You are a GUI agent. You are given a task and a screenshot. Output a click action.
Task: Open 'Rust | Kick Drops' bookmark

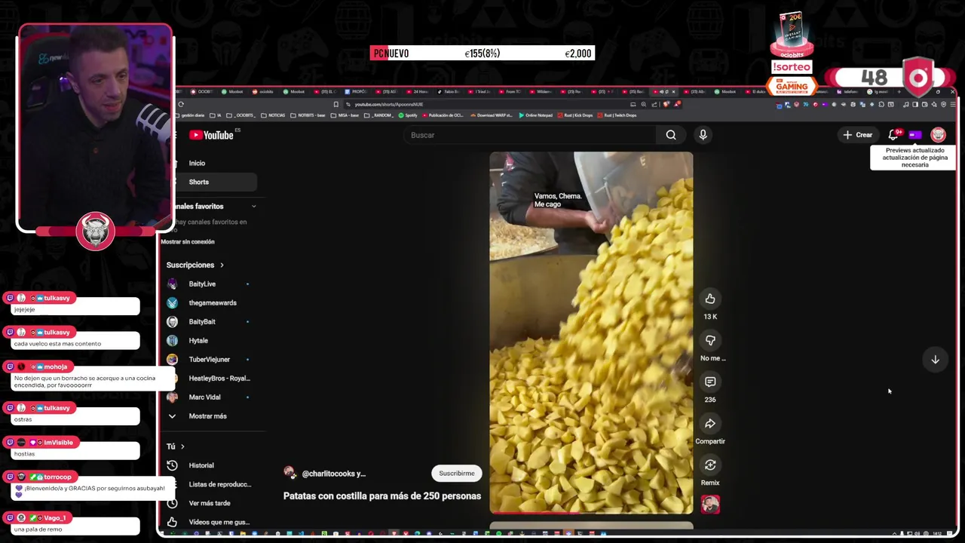576,115
